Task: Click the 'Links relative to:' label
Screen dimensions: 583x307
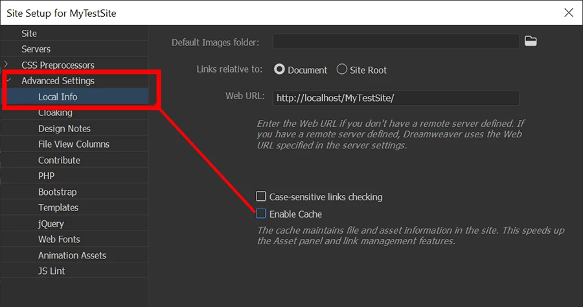Action: (x=229, y=69)
